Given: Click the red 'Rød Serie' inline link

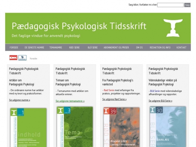Looking at the screenshot, I should pos(109,90).
